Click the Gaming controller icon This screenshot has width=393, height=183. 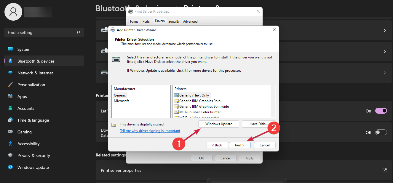click(x=10, y=132)
